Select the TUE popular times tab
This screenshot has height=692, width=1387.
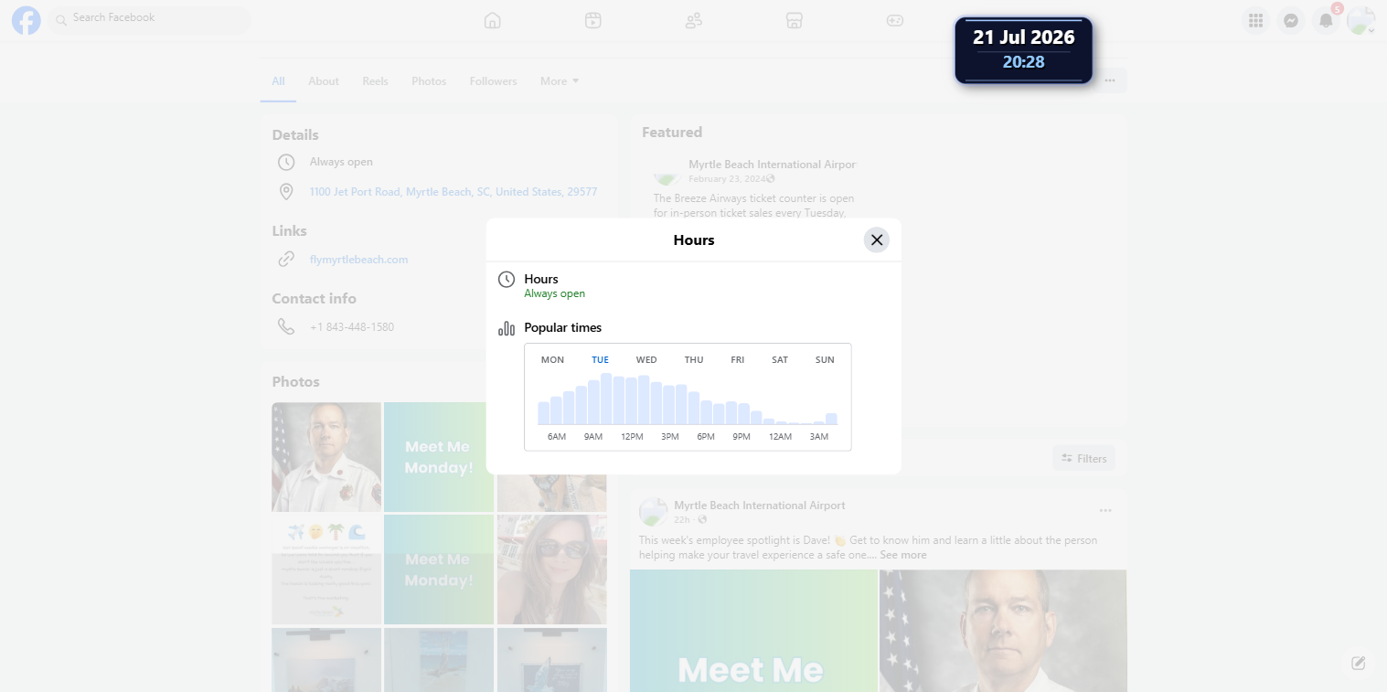click(x=600, y=360)
